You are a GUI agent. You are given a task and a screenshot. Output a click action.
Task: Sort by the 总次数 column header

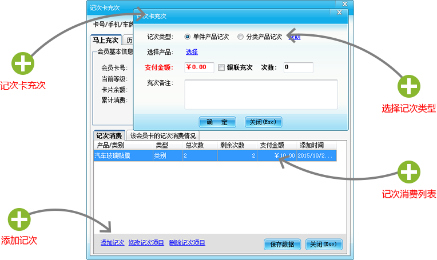(x=200, y=145)
